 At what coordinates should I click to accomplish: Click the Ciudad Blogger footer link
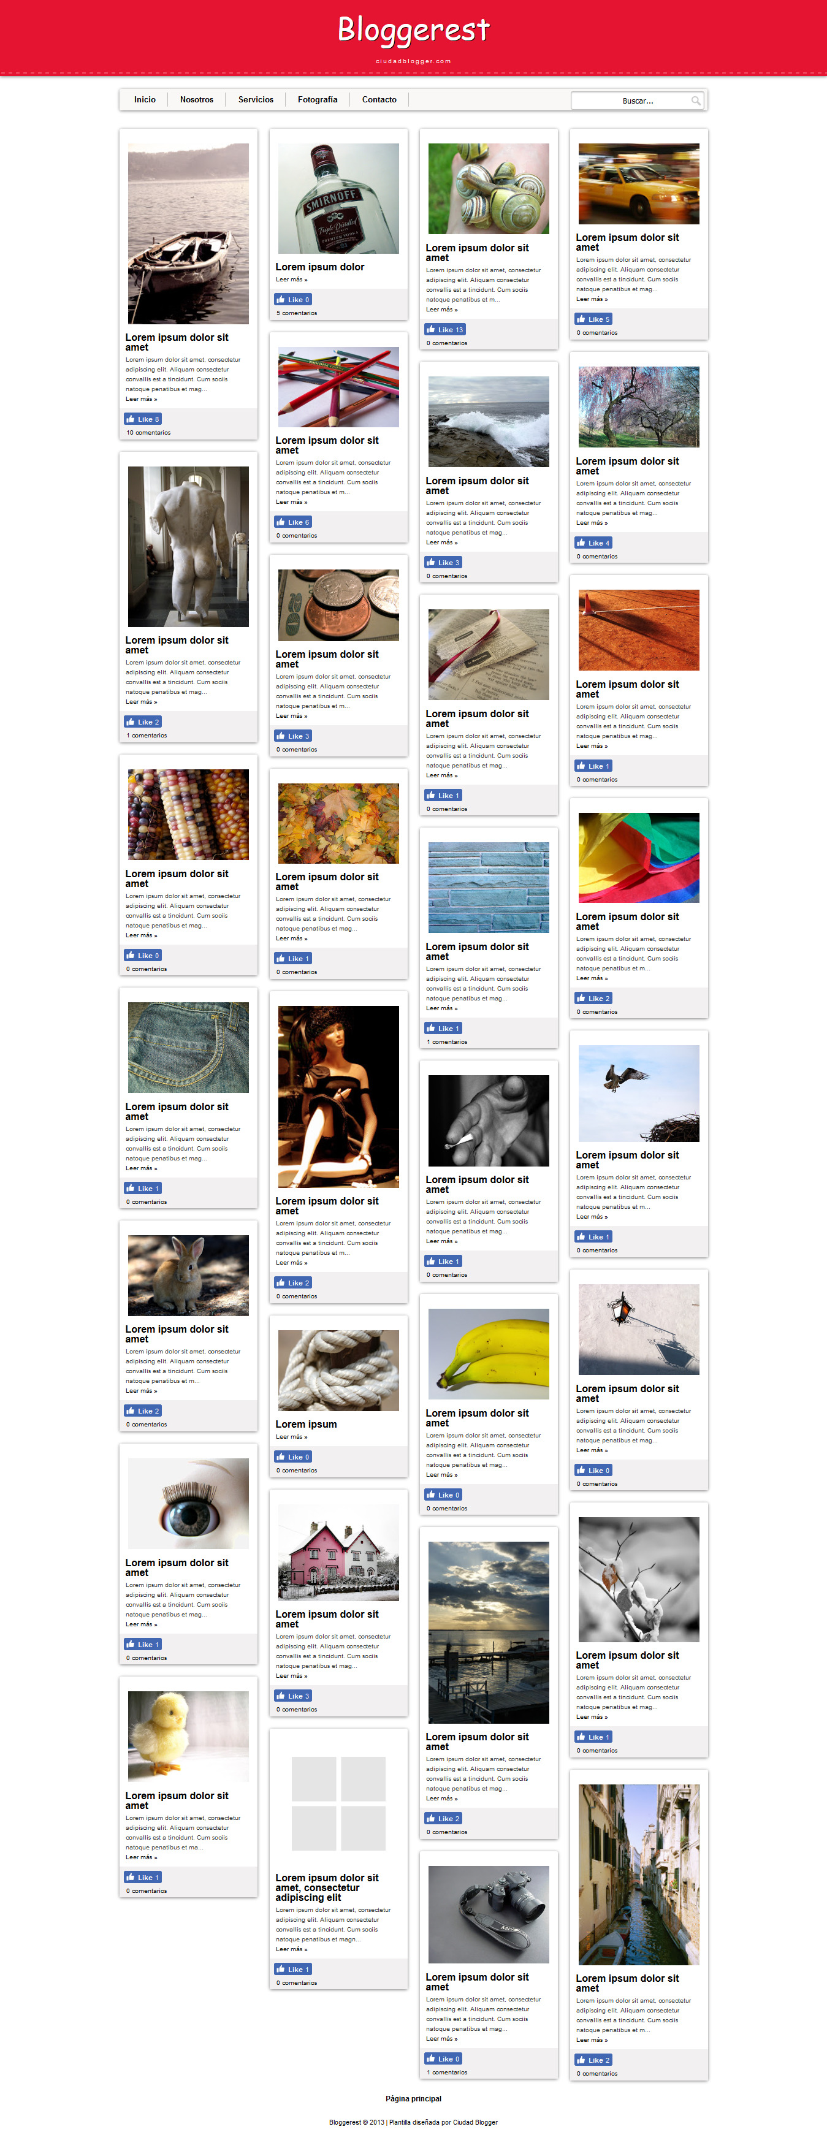pos(475,2122)
